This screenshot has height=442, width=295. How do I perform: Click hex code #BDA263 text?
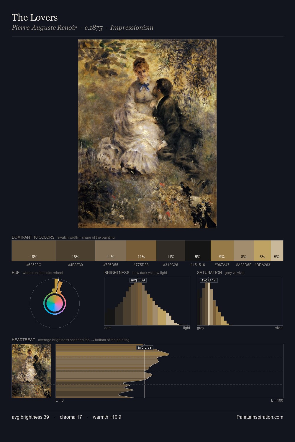coord(262,265)
